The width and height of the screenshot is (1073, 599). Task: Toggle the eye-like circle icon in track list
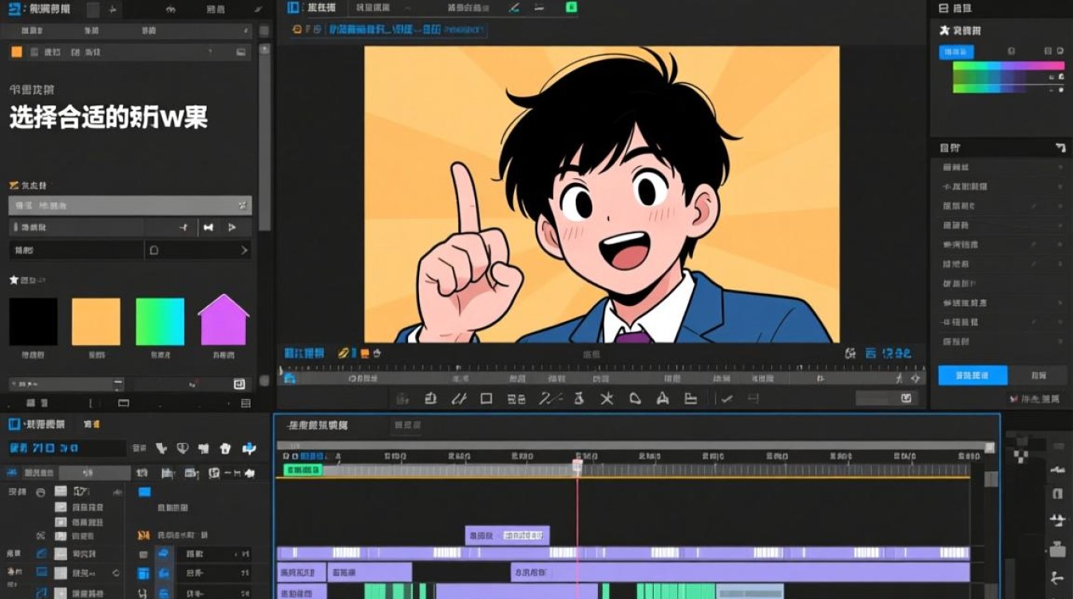click(41, 492)
